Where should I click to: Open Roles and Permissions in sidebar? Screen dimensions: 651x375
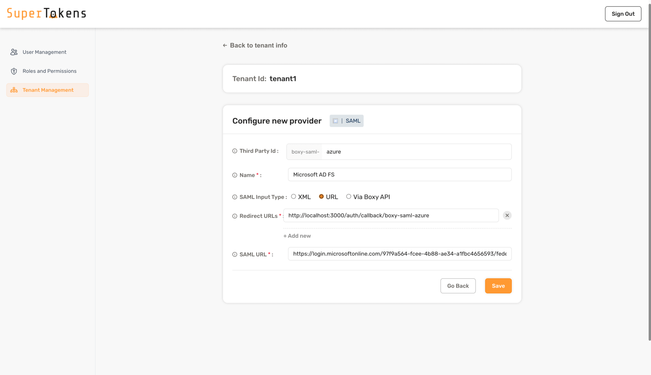(49, 71)
